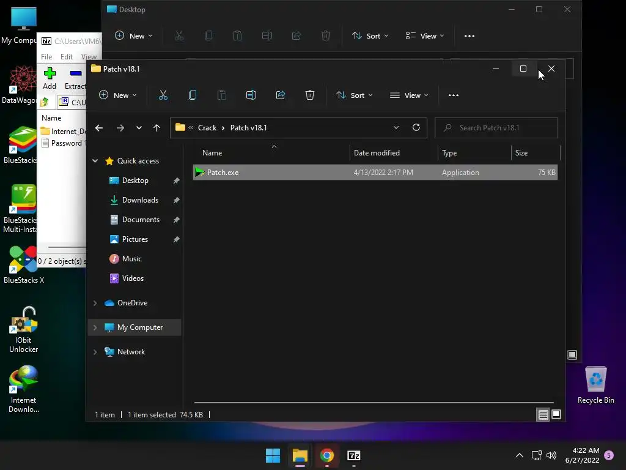Refresh the Patch v18.1 folder
Image resolution: width=626 pixels, height=470 pixels.
point(416,127)
